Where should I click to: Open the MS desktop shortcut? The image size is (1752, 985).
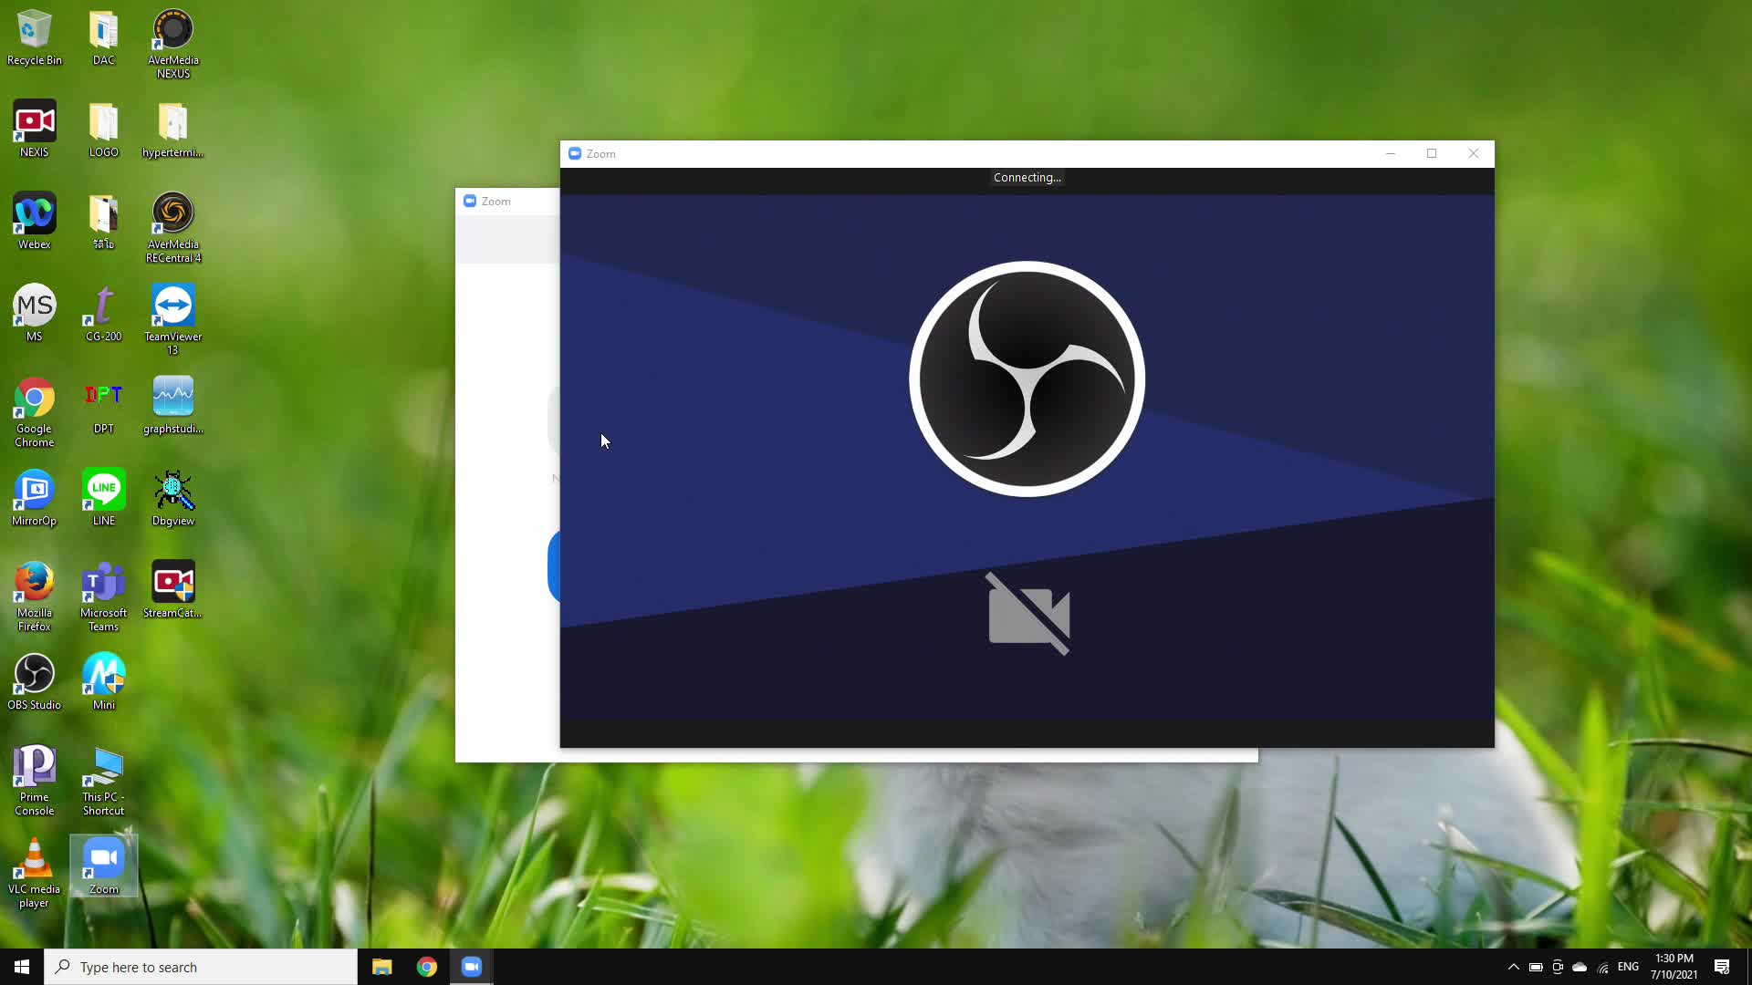click(35, 313)
